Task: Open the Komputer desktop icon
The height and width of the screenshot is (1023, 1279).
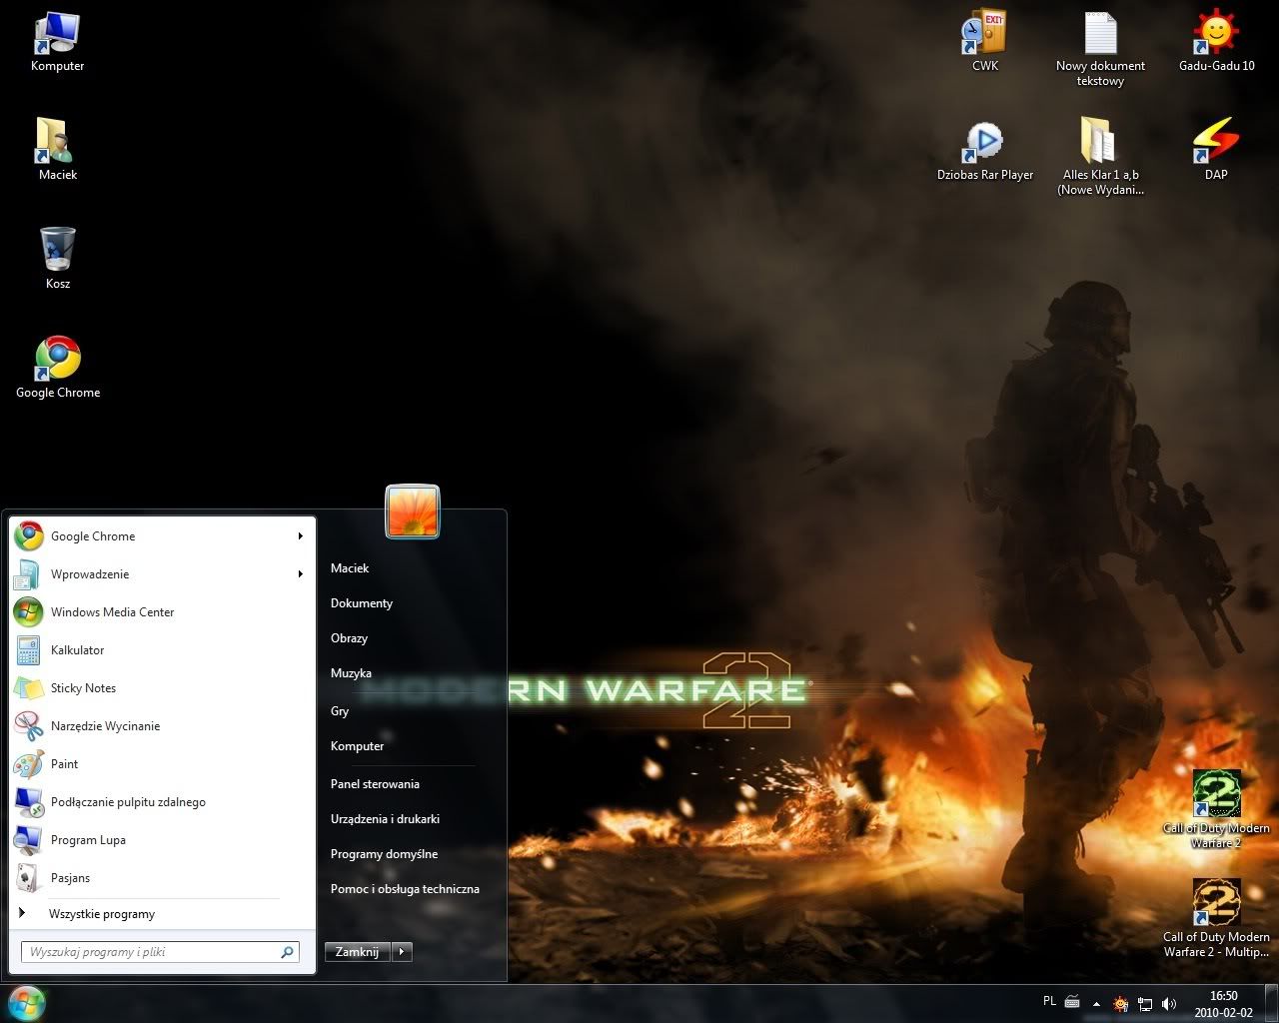Action: click(57, 41)
